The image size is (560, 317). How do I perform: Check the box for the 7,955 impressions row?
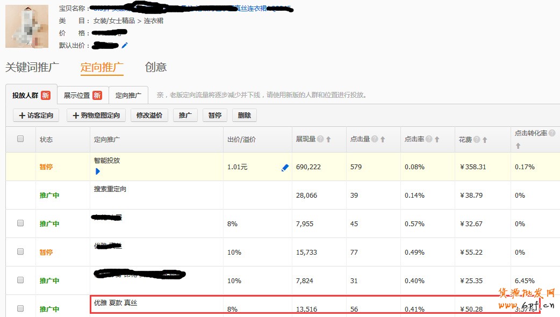20,223
